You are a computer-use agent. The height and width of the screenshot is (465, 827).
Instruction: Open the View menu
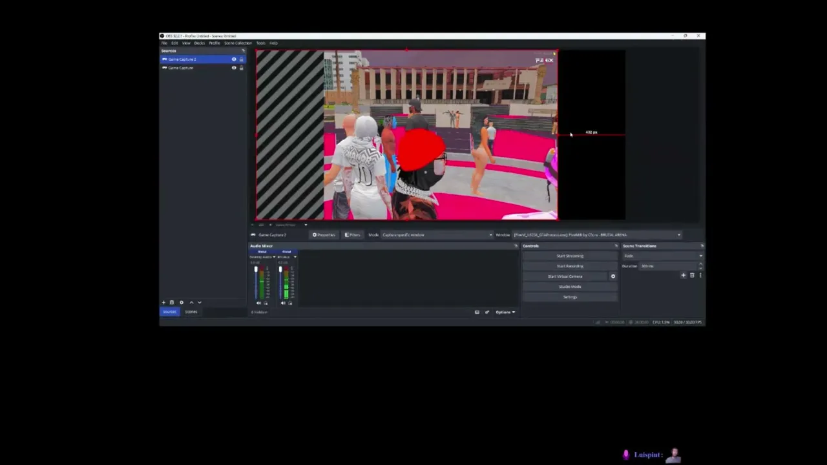186,43
